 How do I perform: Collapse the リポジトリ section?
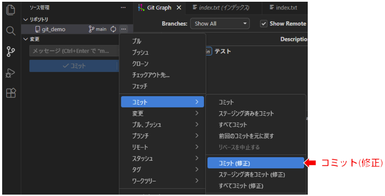click(25, 19)
